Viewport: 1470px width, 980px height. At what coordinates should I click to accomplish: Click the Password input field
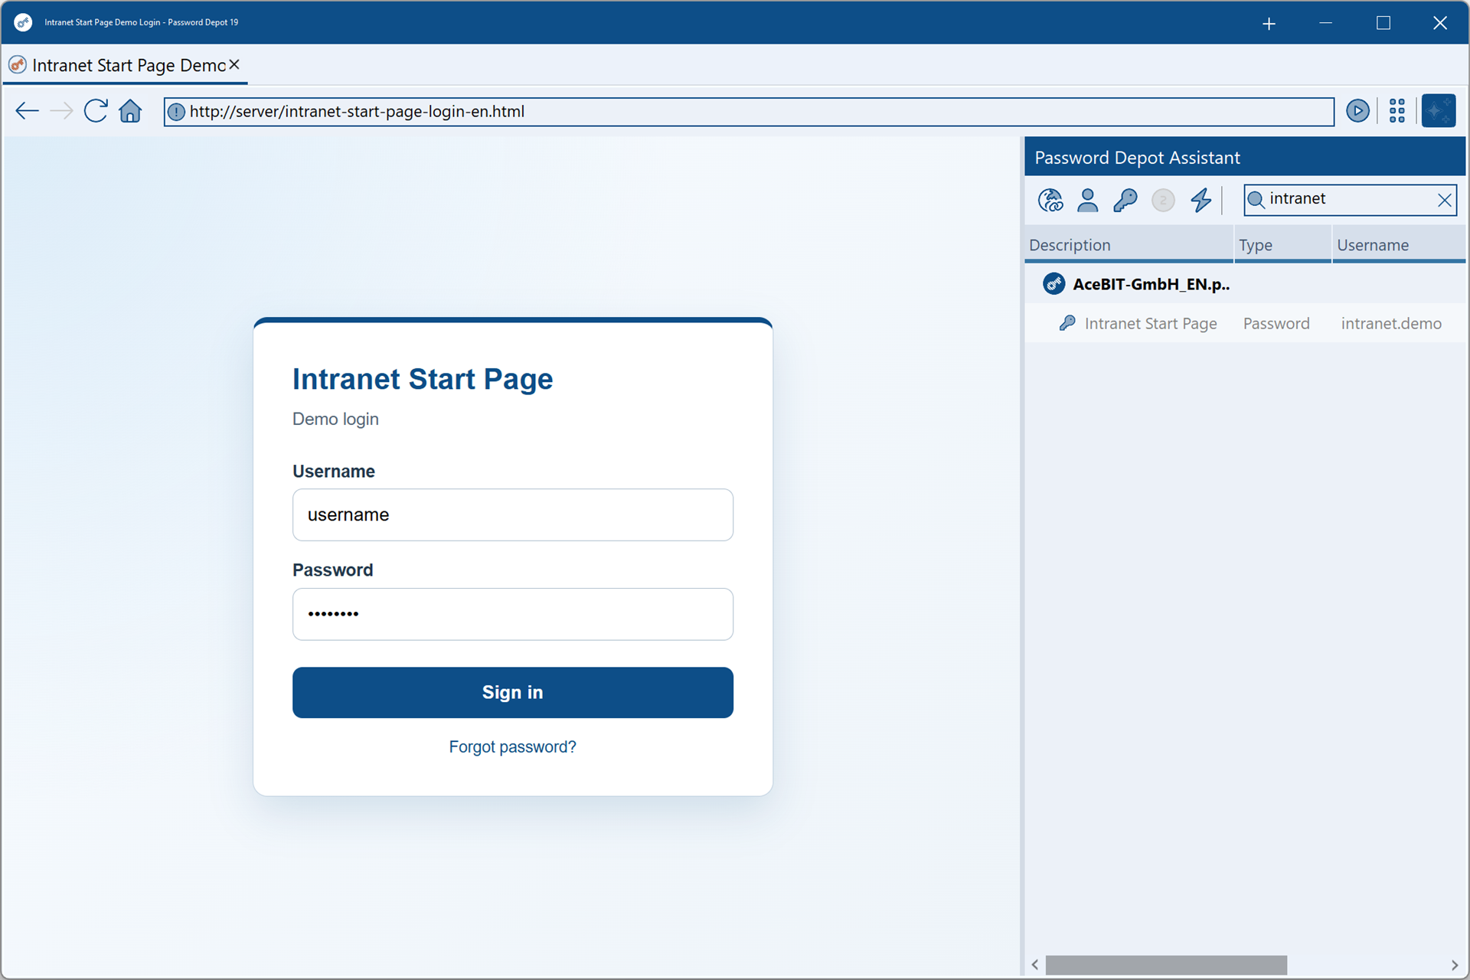[513, 614]
